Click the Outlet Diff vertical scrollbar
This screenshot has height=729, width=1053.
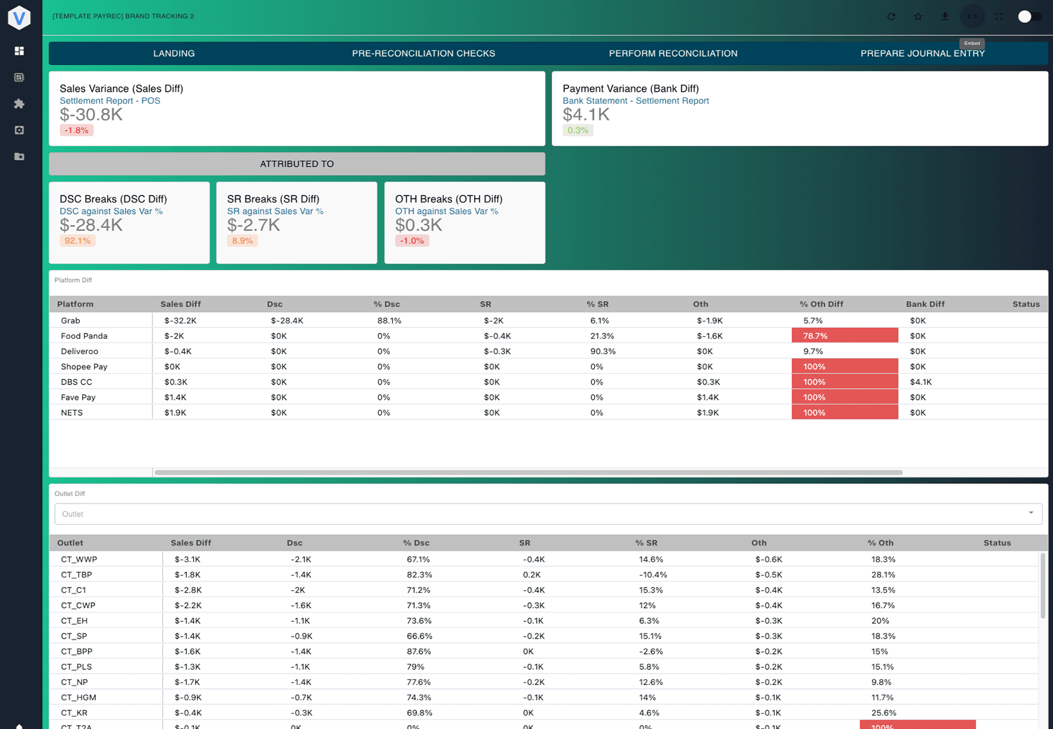tap(1043, 586)
